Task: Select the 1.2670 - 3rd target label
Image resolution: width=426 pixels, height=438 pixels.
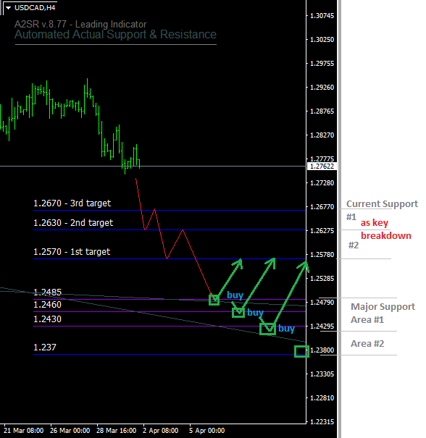Action: 72,203
